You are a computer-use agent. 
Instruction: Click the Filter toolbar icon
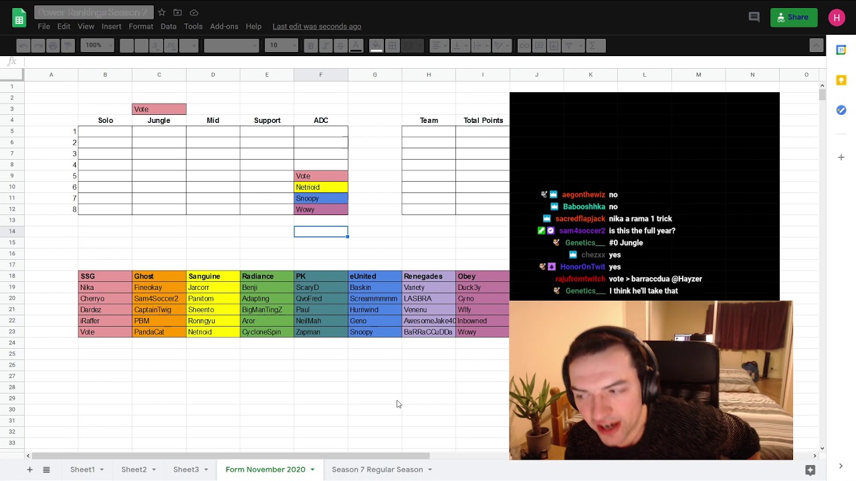[x=572, y=45]
